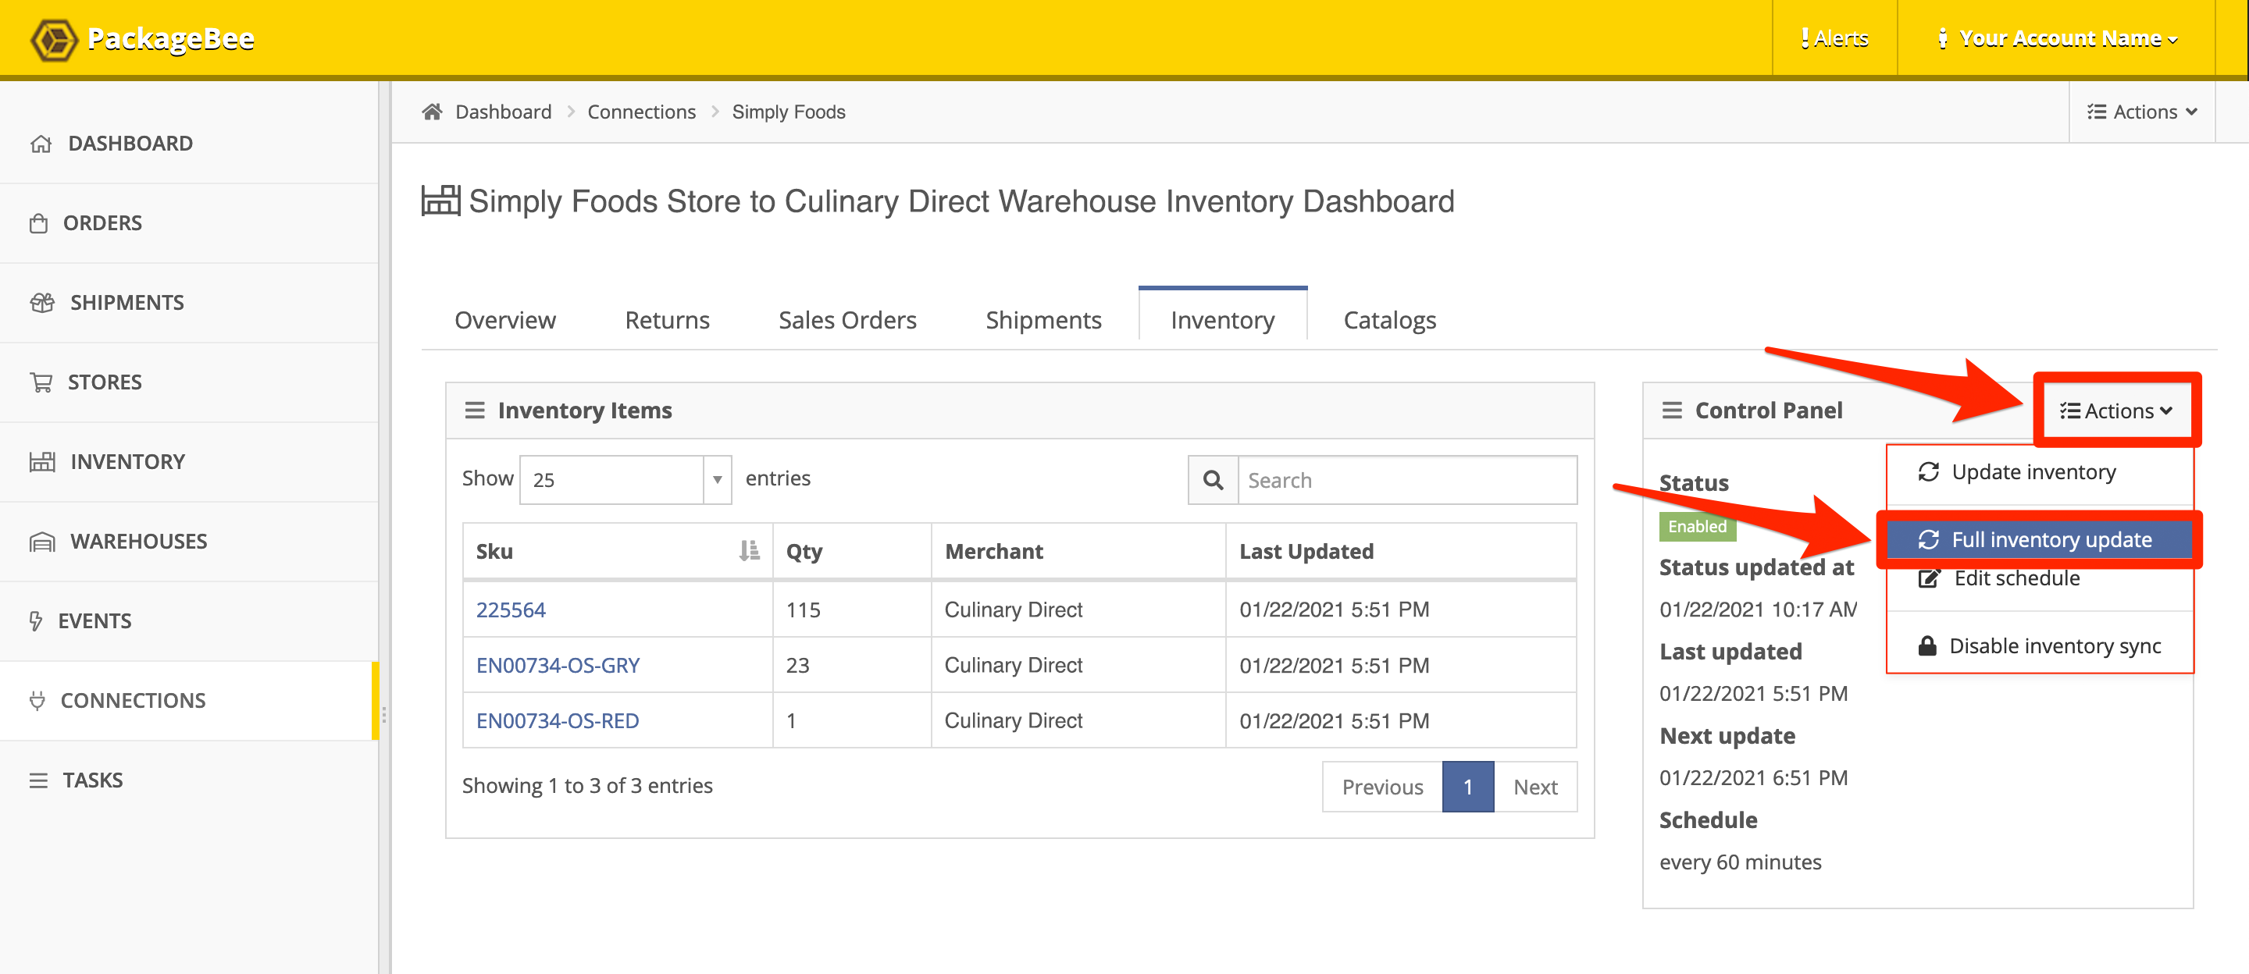Image resolution: width=2249 pixels, height=974 pixels.
Task: Click the Previous pagination button
Action: pos(1382,787)
